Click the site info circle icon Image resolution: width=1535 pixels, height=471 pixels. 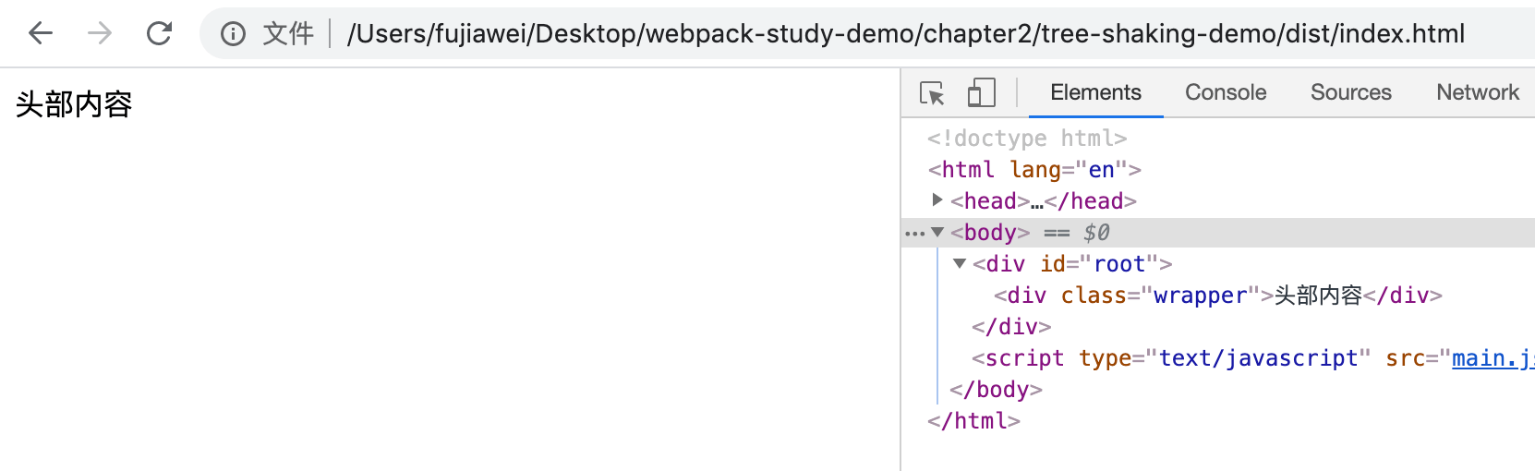pos(233,34)
